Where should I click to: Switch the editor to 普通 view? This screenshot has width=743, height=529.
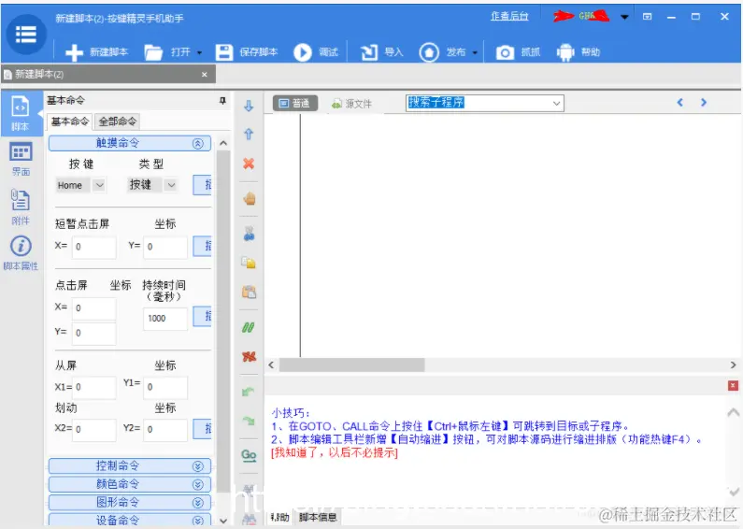click(x=294, y=104)
